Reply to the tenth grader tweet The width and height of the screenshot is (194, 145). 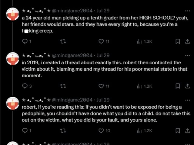25,42
